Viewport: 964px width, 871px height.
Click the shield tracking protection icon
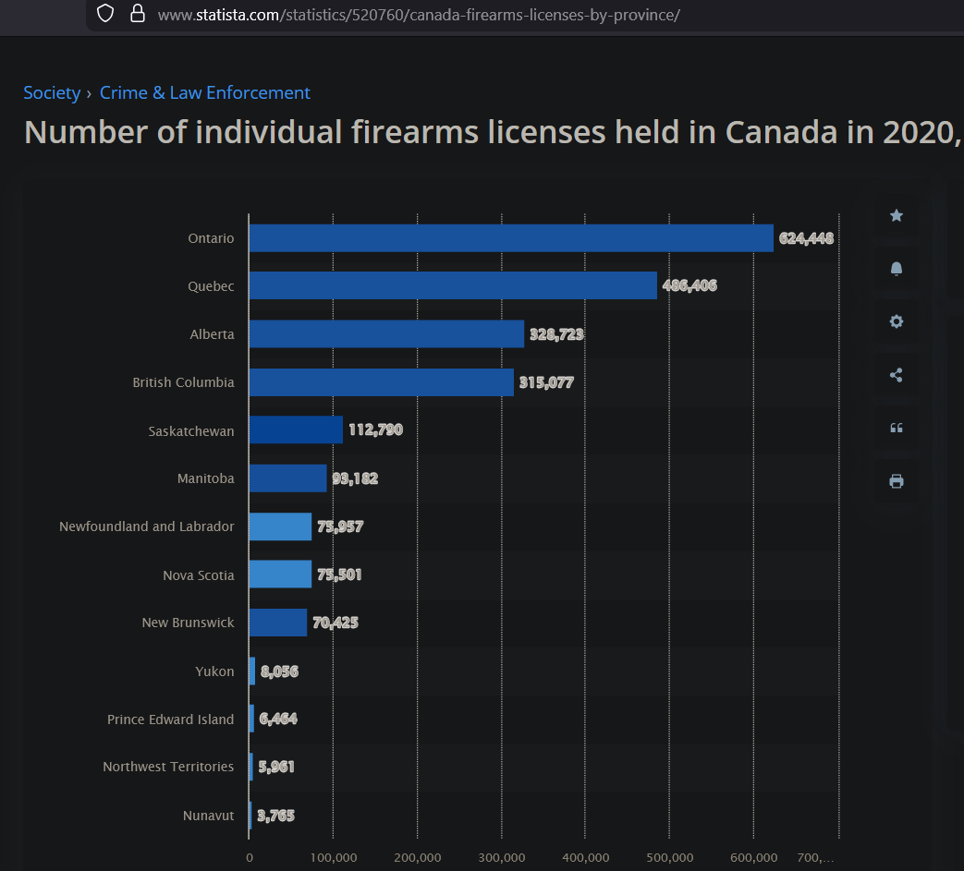tap(106, 13)
